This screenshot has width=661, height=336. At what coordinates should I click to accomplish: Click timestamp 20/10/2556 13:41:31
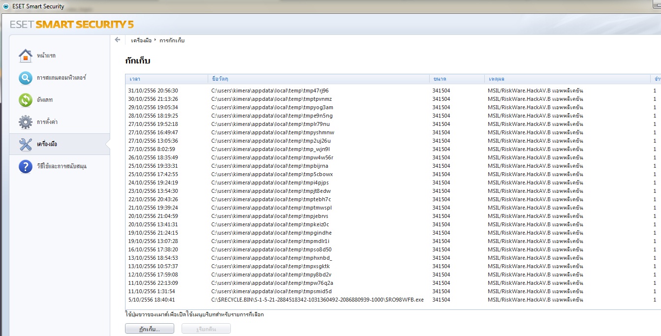click(x=153, y=224)
